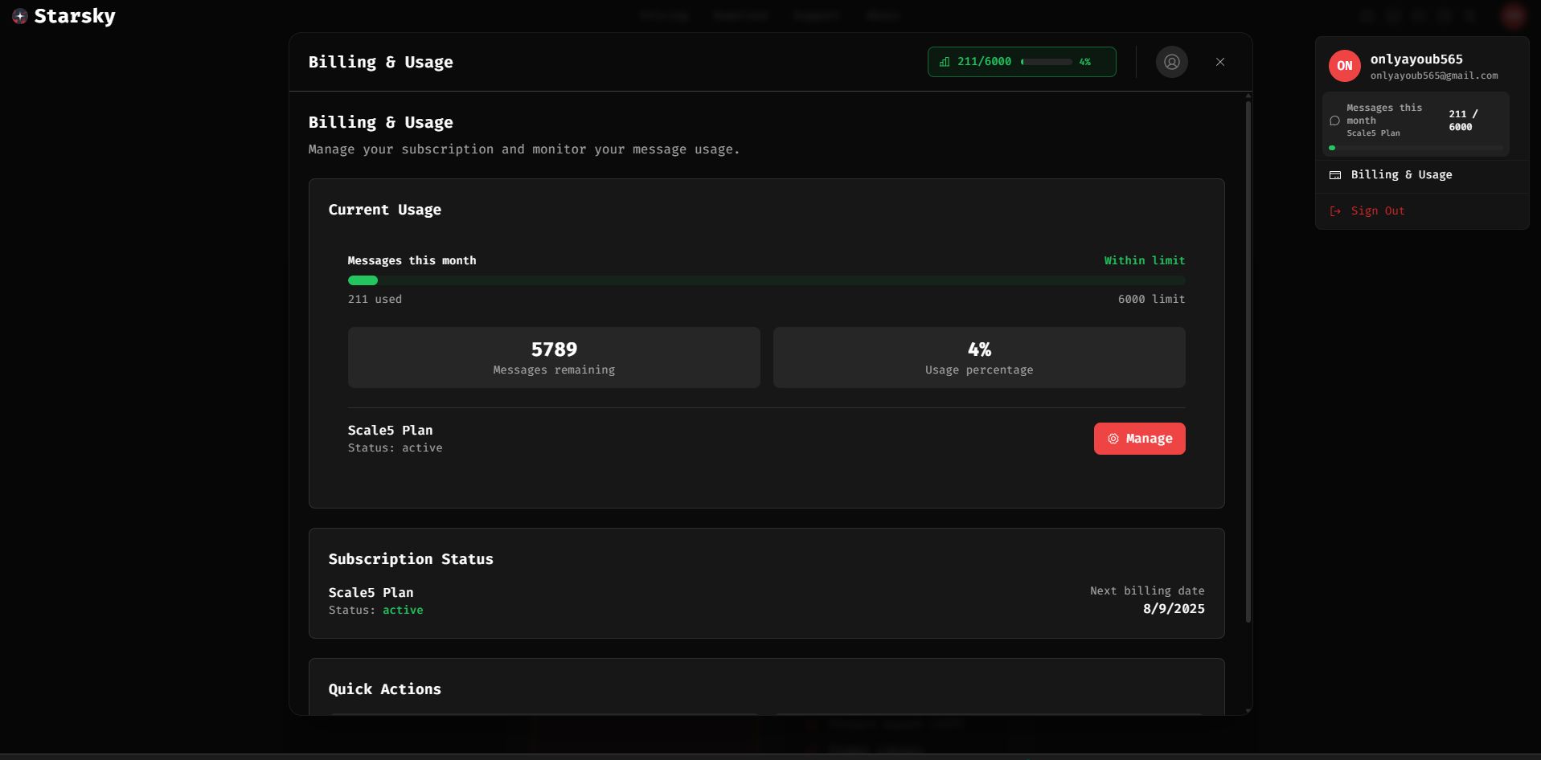Choose Sign Out from account menu

[x=1421, y=211]
